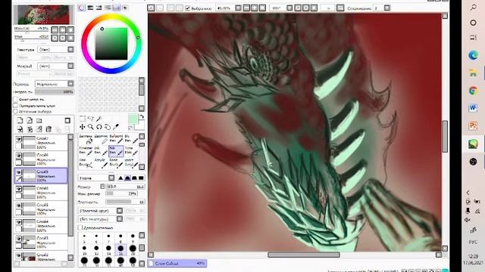Flip the canvas view horizontally

[x=340, y=8]
